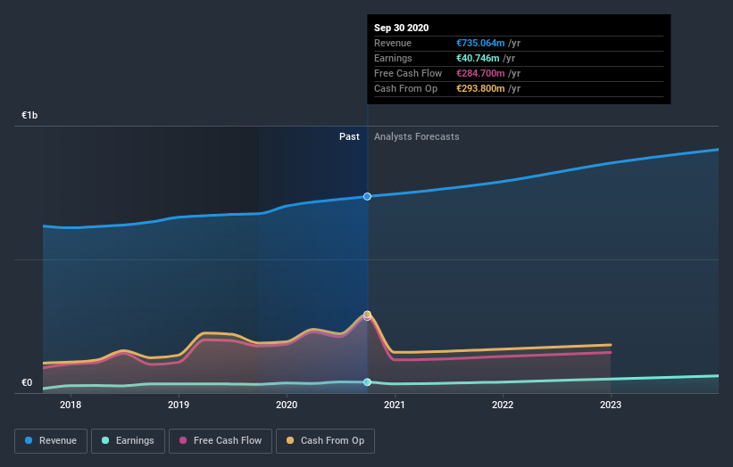733x467 pixels.
Task: Click the €735.064m revenue value
Action: [x=480, y=43]
